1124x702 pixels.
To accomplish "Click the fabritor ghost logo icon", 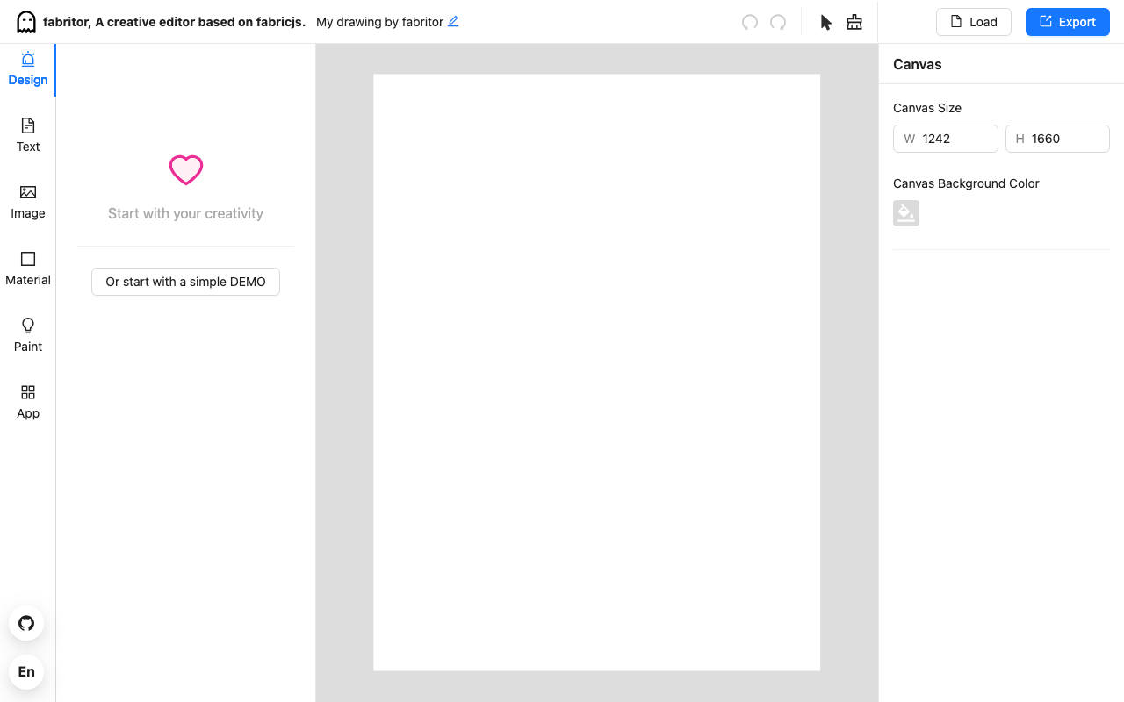I will coord(26,22).
